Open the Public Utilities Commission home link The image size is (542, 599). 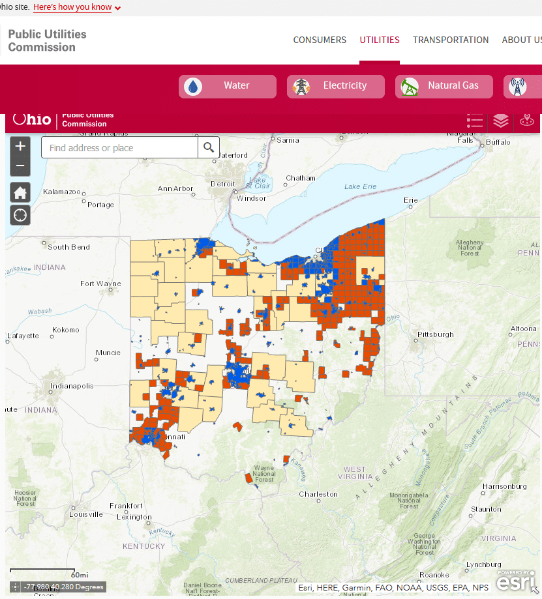[x=46, y=39]
